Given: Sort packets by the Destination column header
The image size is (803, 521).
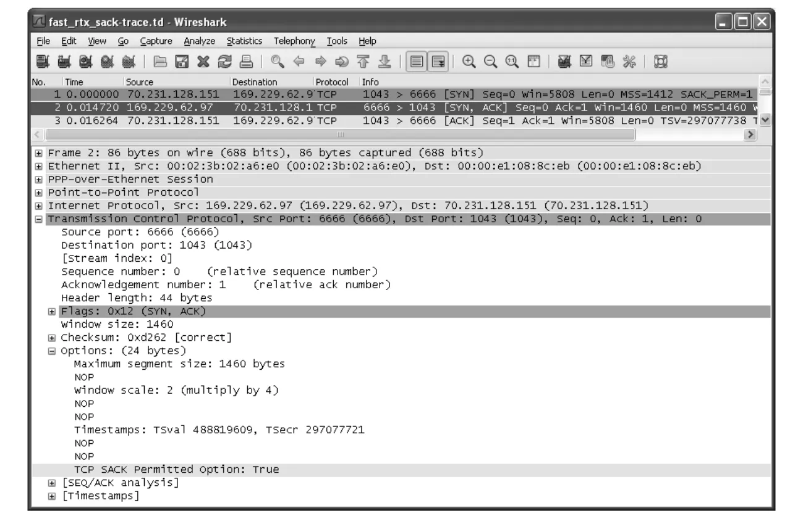Looking at the screenshot, I should pos(271,81).
